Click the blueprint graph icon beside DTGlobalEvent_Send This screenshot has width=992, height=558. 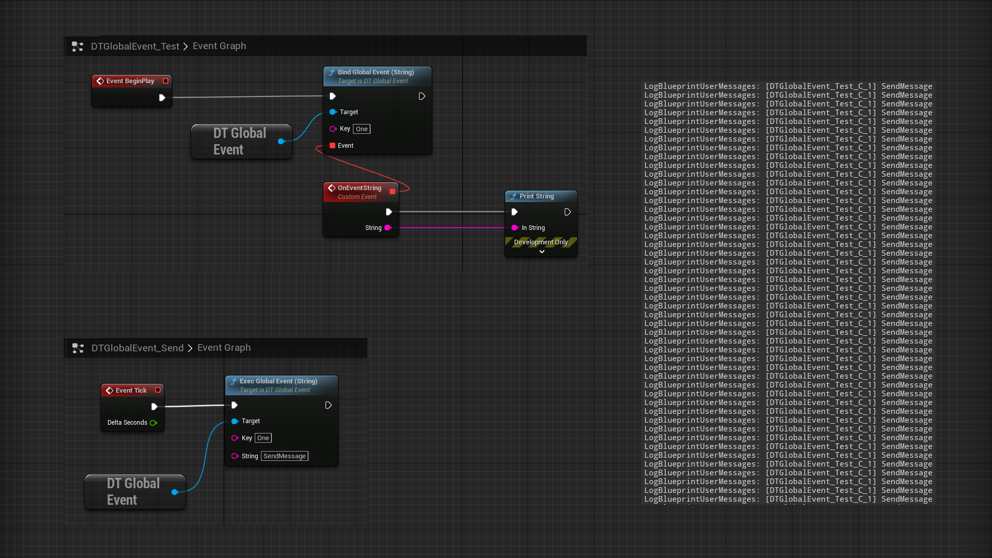pyautogui.click(x=78, y=348)
